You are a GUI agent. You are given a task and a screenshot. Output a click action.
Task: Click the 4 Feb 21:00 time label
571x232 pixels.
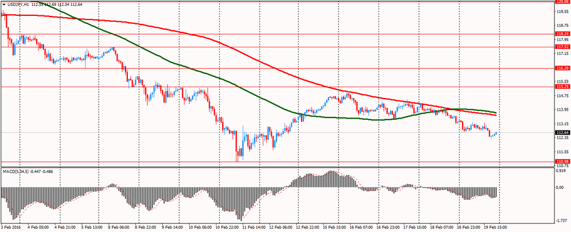point(64,226)
